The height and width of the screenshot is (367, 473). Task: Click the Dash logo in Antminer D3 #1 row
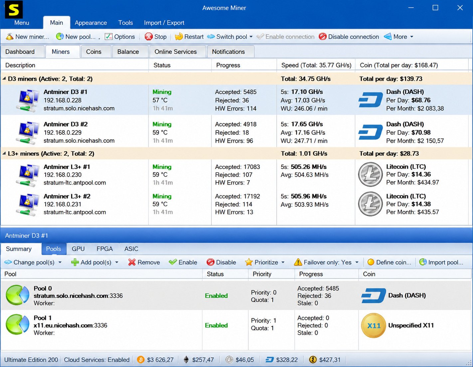(x=371, y=100)
